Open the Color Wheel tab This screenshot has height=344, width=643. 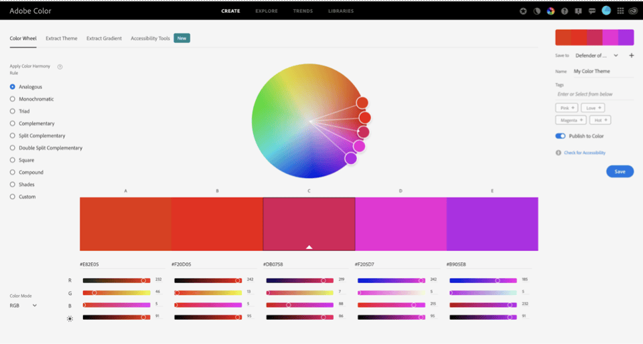pyautogui.click(x=23, y=39)
